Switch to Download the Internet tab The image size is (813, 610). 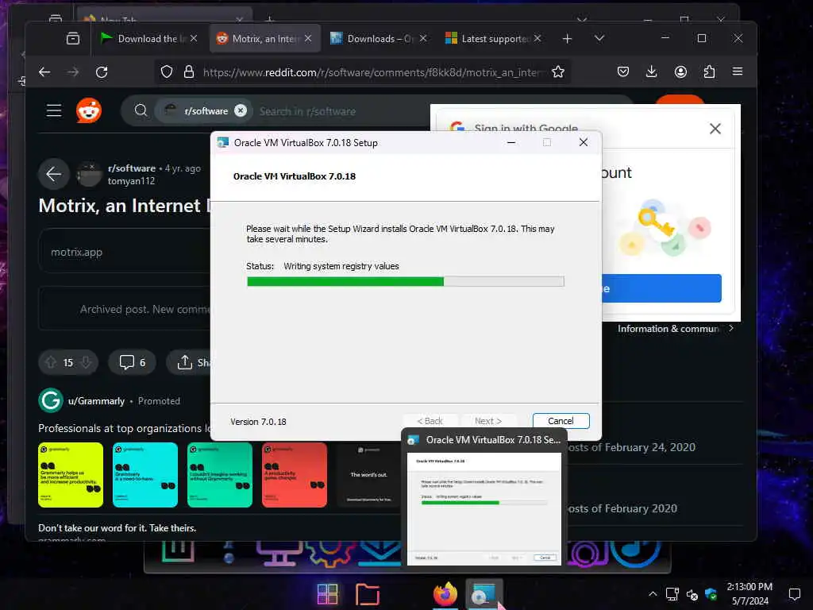(x=148, y=38)
